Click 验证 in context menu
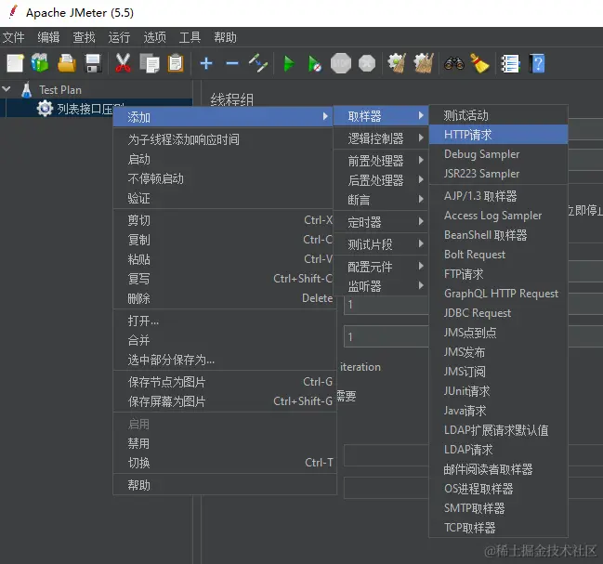Image resolution: width=603 pixels, height=564 pixels. (223, 199)
